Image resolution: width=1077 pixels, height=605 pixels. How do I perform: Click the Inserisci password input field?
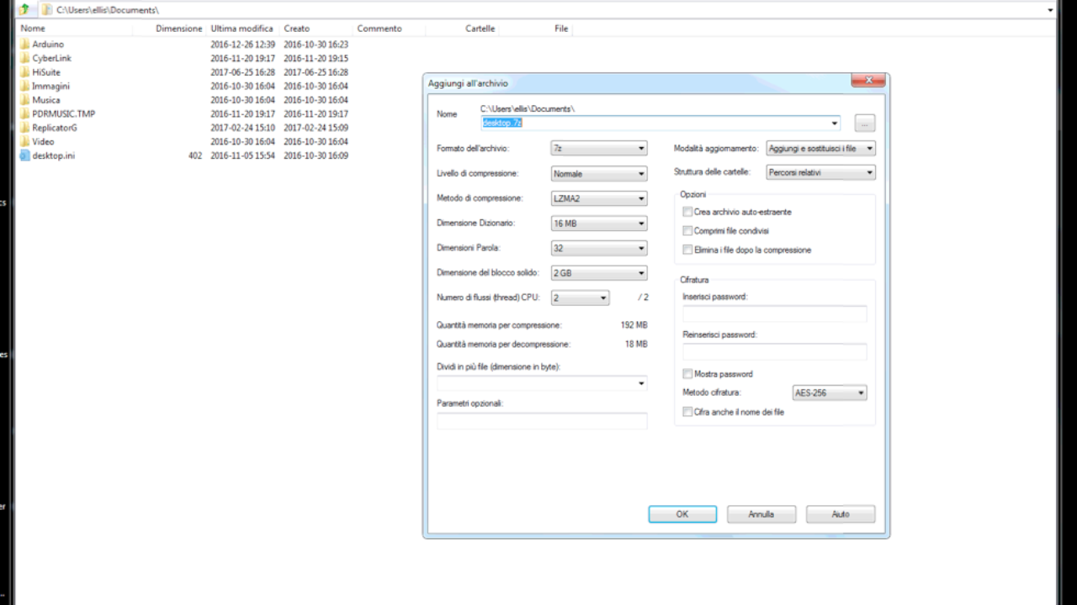point(774,314)
